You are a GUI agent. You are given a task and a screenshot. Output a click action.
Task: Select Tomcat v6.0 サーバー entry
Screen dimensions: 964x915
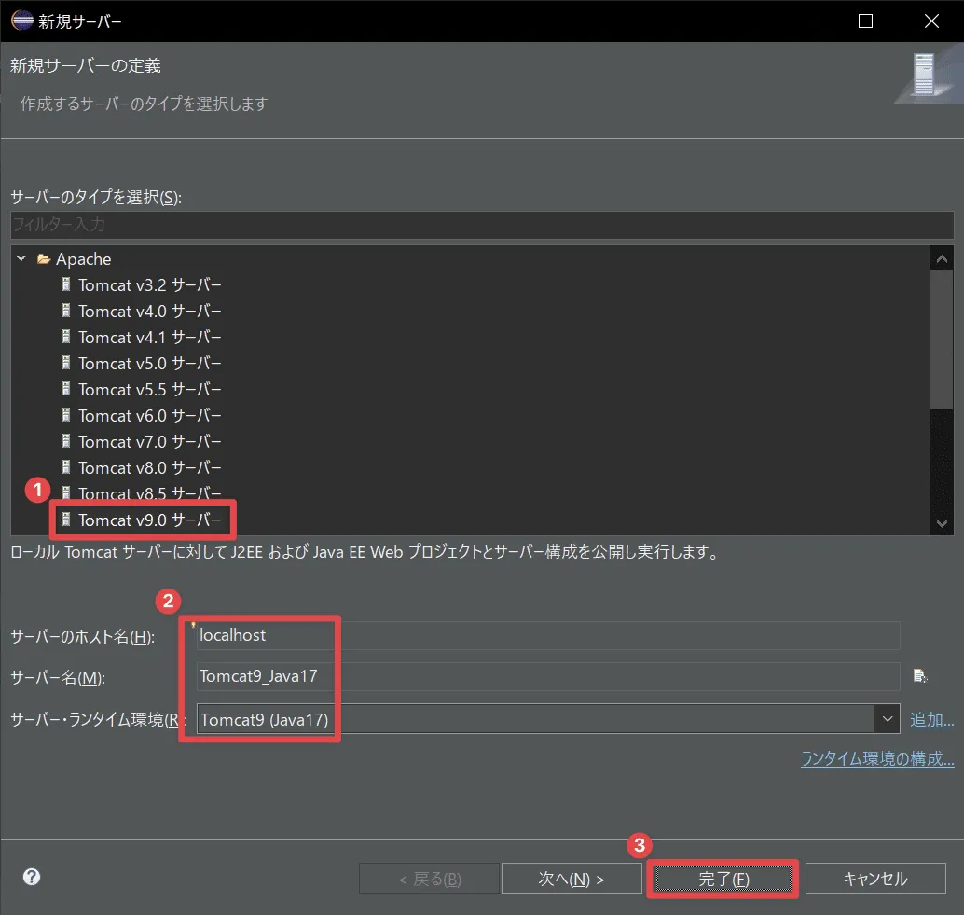(x=149, y=416)
